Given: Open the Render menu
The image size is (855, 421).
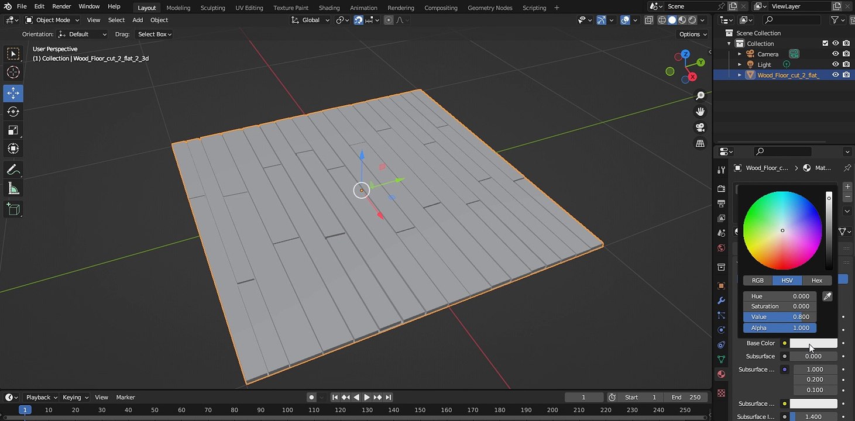Looking at the screenshot, I should (x=61, y=6).
